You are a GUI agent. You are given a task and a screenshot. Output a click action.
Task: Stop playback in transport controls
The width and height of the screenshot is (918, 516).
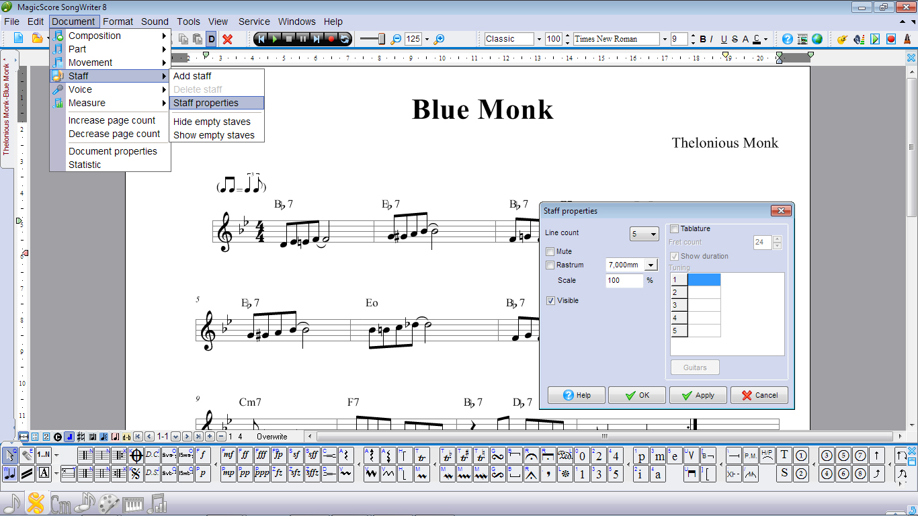(x=289, y=39)
